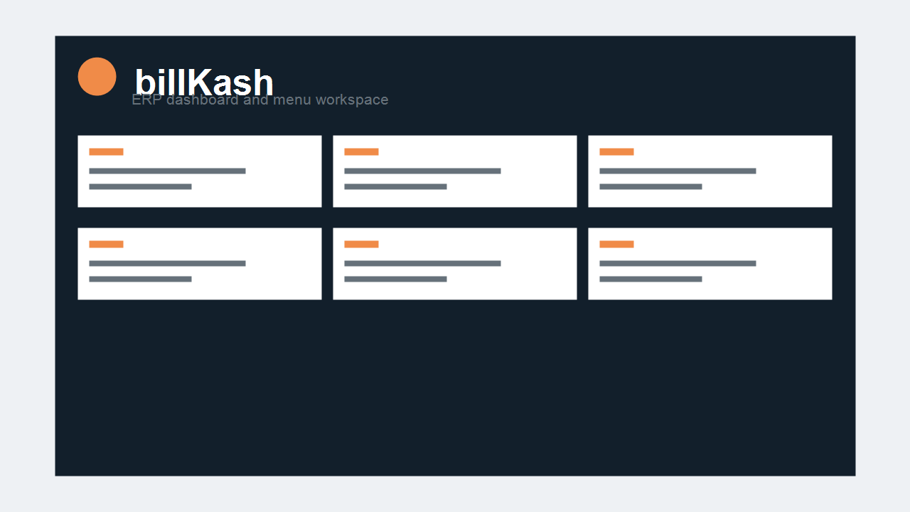Click the long gray line in the top-left card
Viewport: 910px width, 512px height.
click(x=167, y=171)
